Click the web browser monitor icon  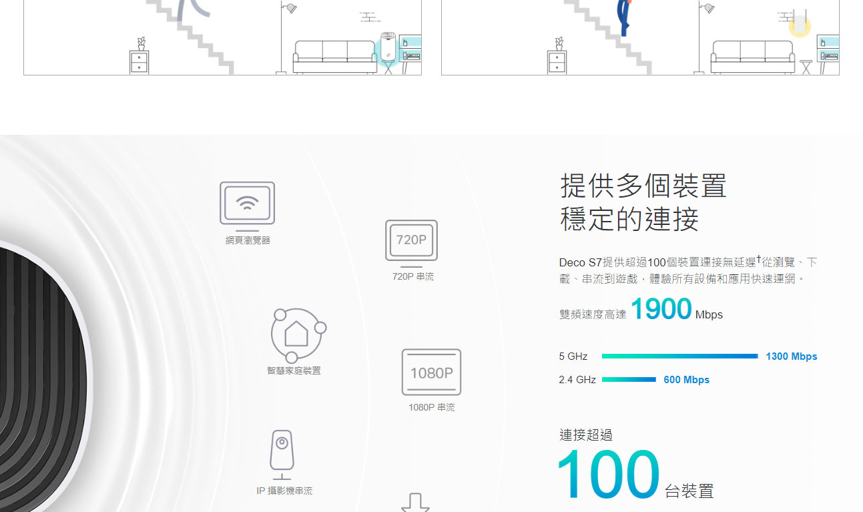pos(247,206)
